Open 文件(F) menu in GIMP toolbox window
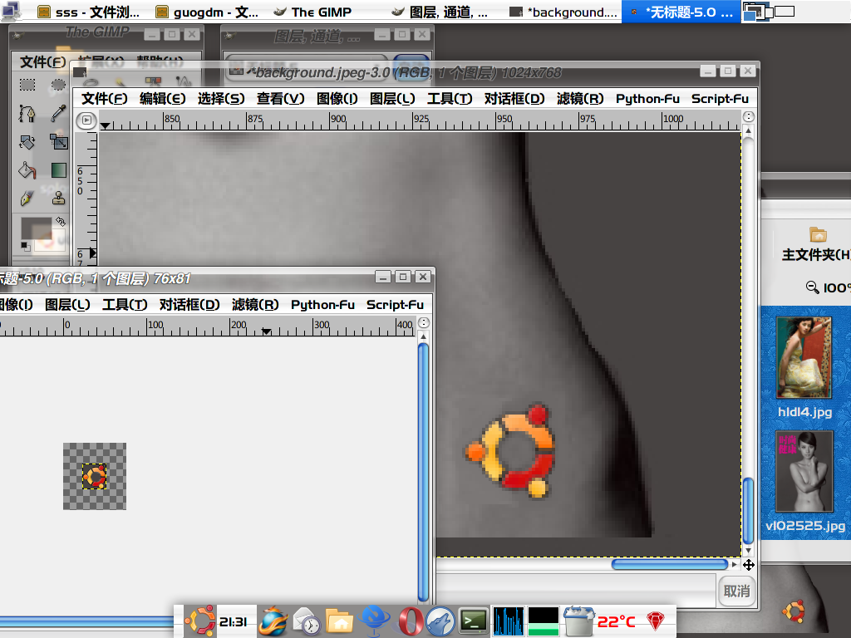The height and width of the screenshot is (638, 851). pyautogui.click(x=43, y=61)
